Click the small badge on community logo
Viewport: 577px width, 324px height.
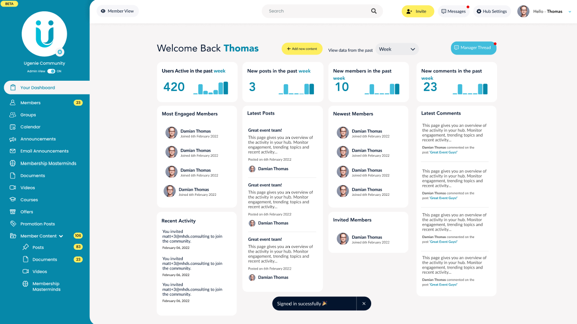pyautogui.click(x=60, y=52)
